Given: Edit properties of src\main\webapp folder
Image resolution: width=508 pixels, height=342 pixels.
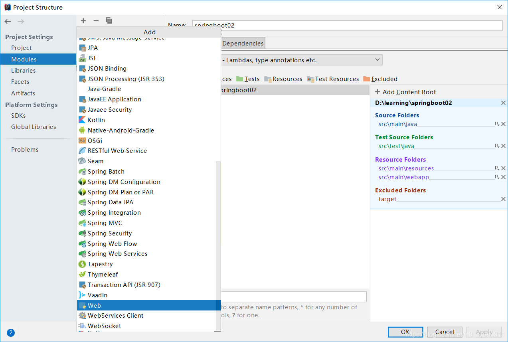Looking at the screenshot, I should (x=497, y=177).
